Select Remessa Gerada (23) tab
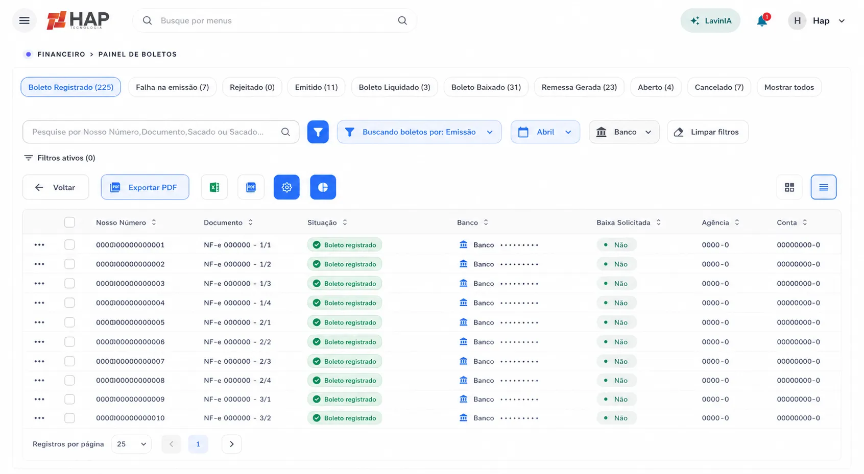Image resolution: width=864 pixels, height=474 pixels. [579, 87]
